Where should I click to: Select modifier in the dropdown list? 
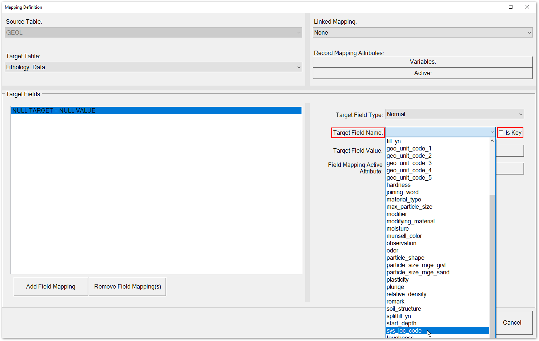pos(438,214)
